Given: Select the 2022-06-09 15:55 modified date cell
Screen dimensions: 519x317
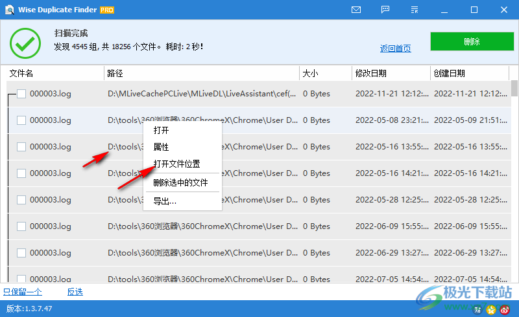Looking at the screenshot, I should click(392, 226).
